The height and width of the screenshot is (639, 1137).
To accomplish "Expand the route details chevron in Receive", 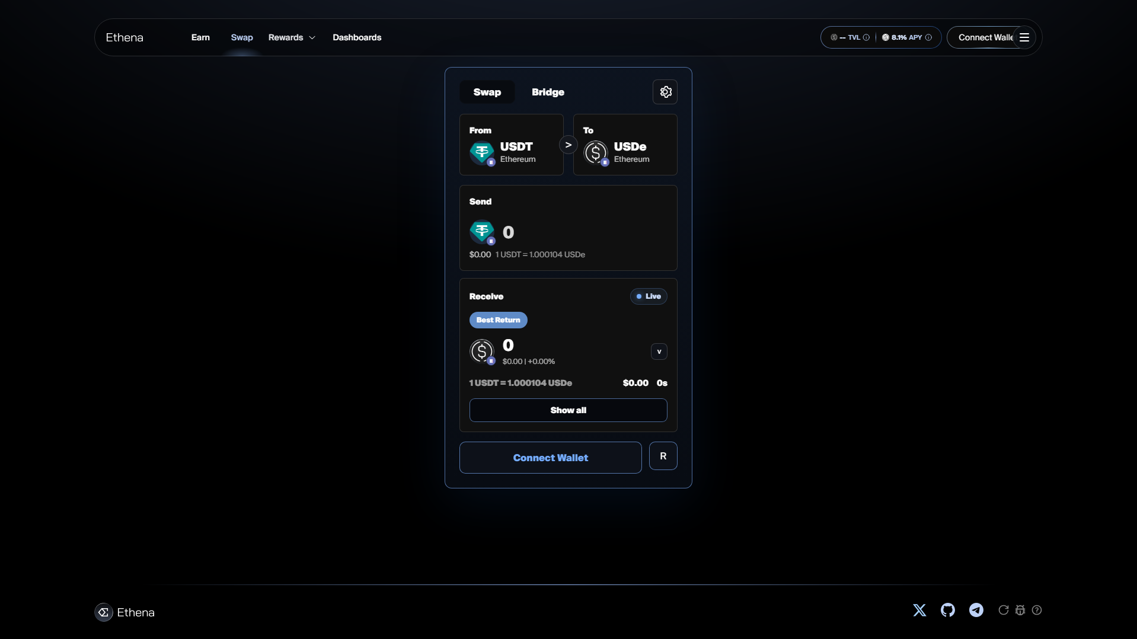I will (x=659, y=352).
